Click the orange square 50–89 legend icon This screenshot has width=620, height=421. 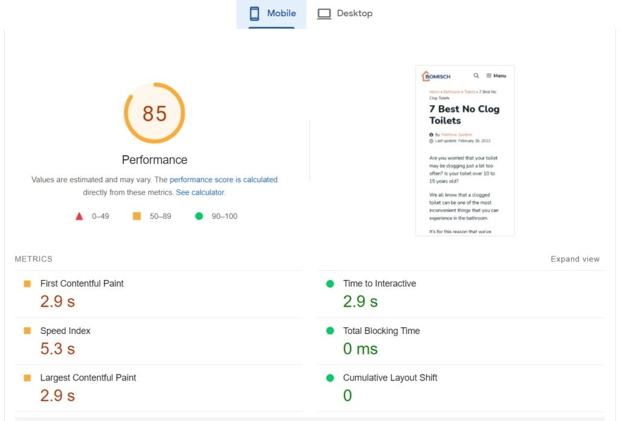137,216
